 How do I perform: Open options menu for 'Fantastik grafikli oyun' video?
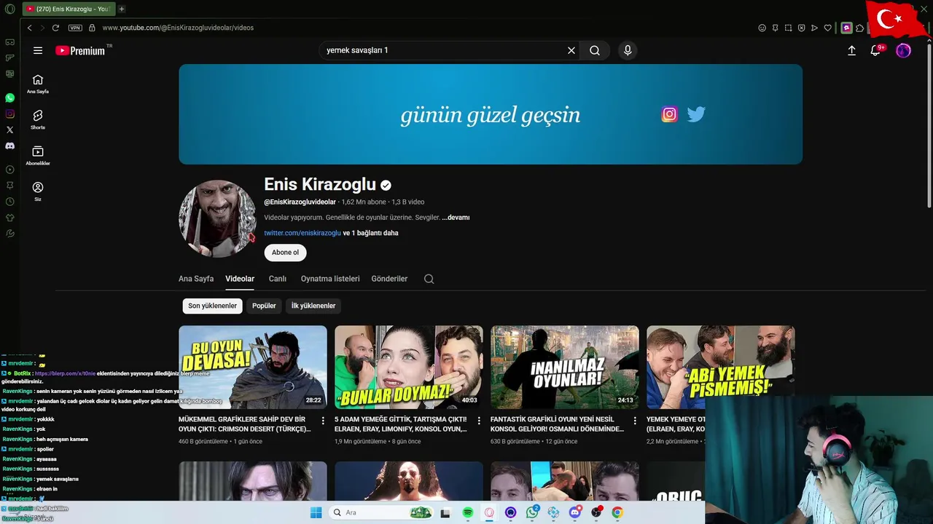click(635, 421)
